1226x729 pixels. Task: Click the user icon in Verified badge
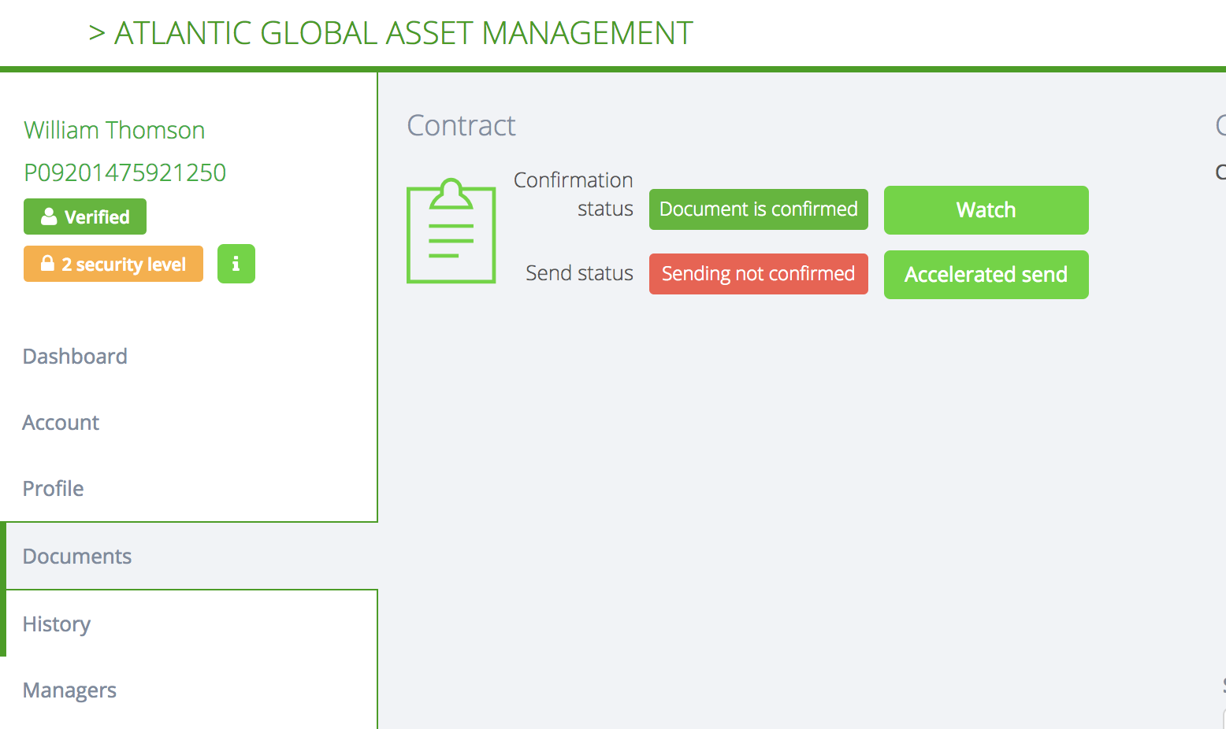[49, 216]
